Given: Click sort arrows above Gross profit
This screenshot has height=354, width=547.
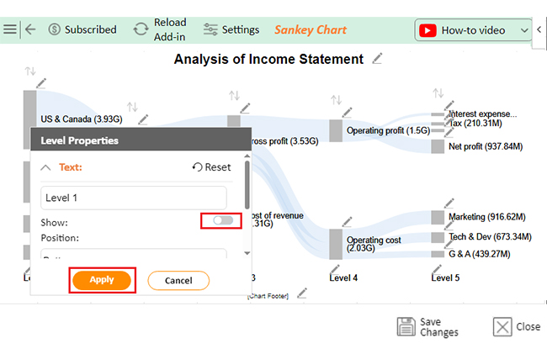Looking at the screenshot, I should tap(235, 96).
